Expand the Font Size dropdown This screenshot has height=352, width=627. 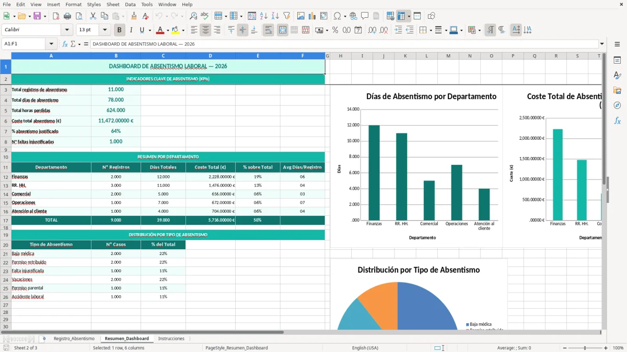104,30
